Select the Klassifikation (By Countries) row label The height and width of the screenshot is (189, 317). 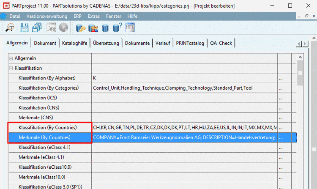(x=47, y=128)
